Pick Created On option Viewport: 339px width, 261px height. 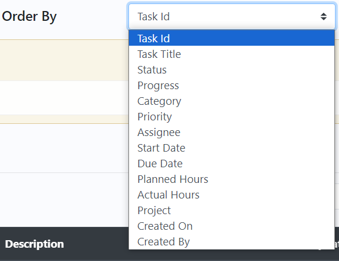(x=231, y=226)
